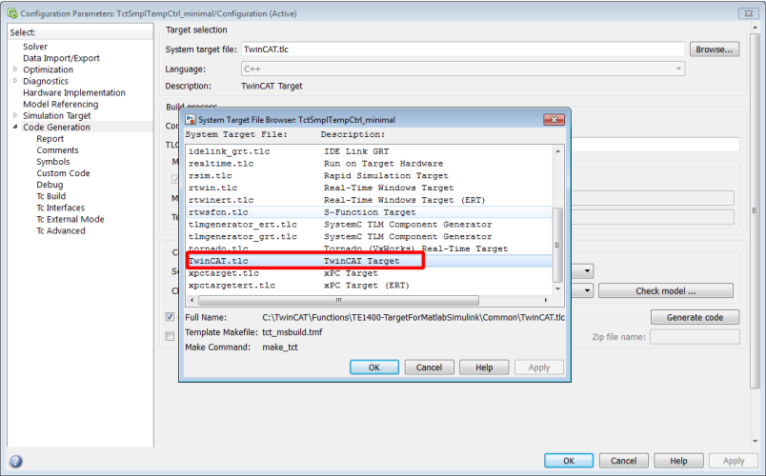
Task: Select the Report subpage
Action: [50, 139]
